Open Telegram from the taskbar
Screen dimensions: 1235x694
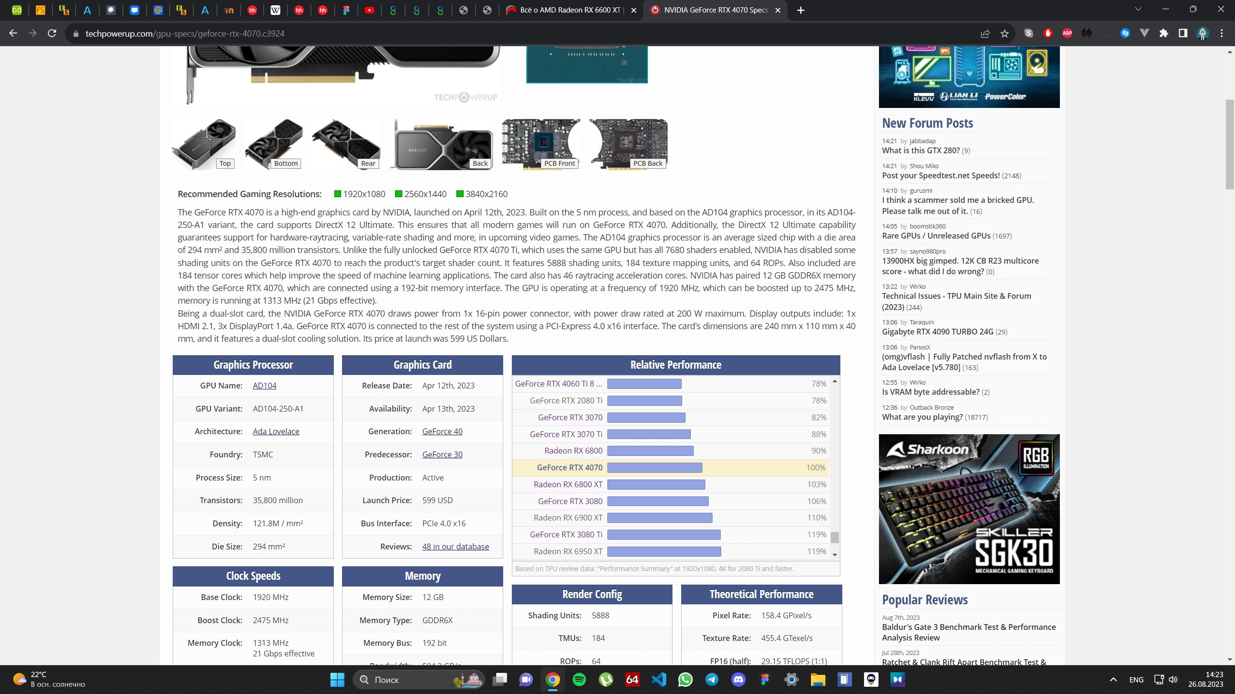(x=712, y=680)
